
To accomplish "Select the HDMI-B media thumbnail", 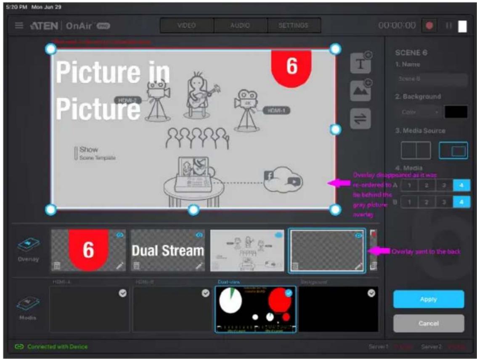I will (172, 309).
